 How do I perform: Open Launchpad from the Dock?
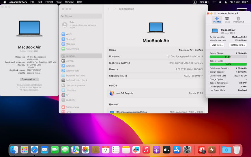click(24, 149)
